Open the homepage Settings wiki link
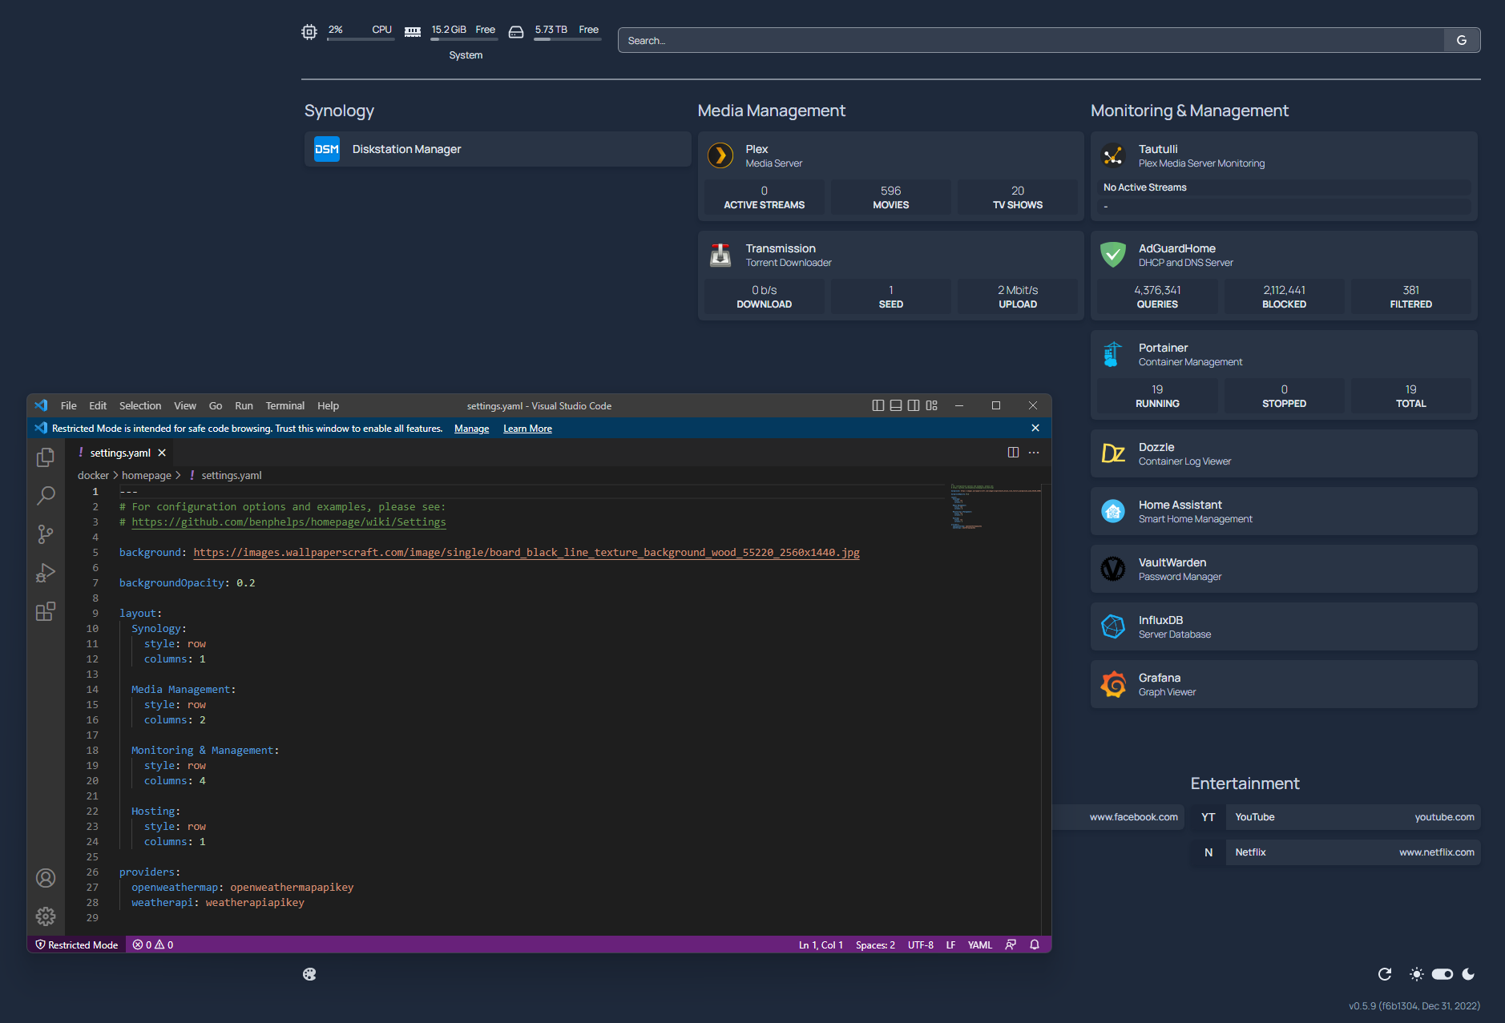The width and height of the screenshot is (1505, 1023). (288, 522)
